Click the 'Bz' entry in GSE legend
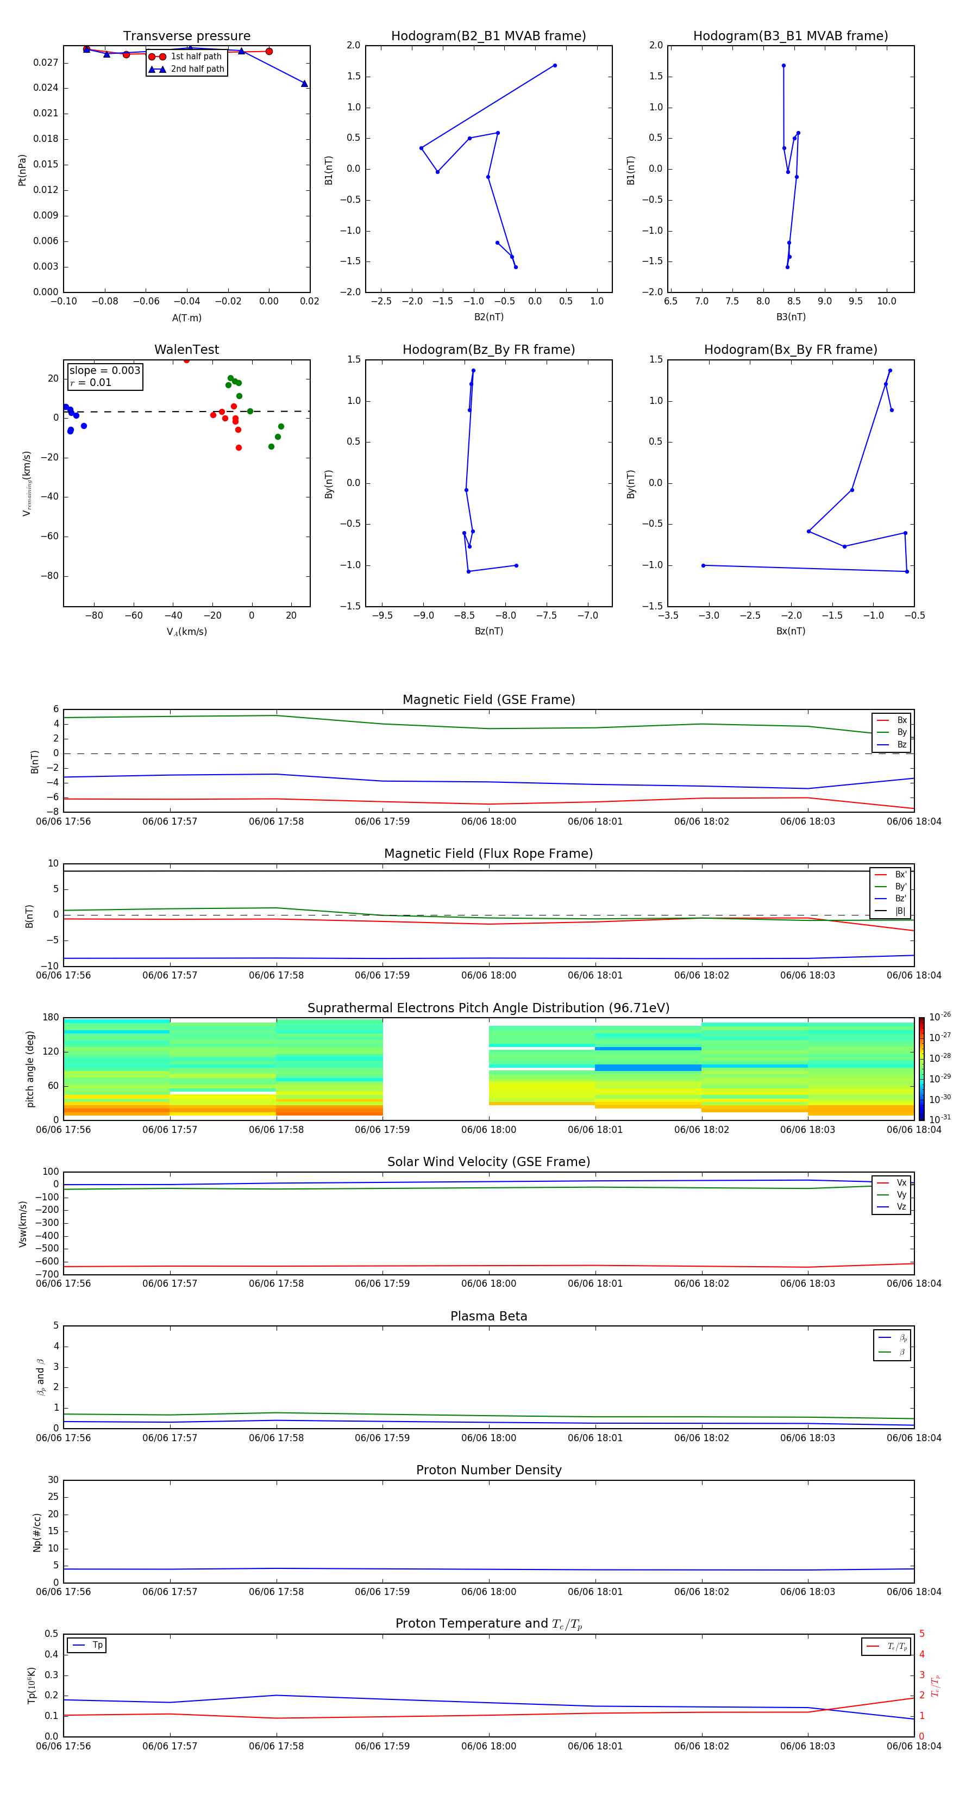Image resolution: width=978 pixels, height=1794 pixels. [x=892, y=745]
